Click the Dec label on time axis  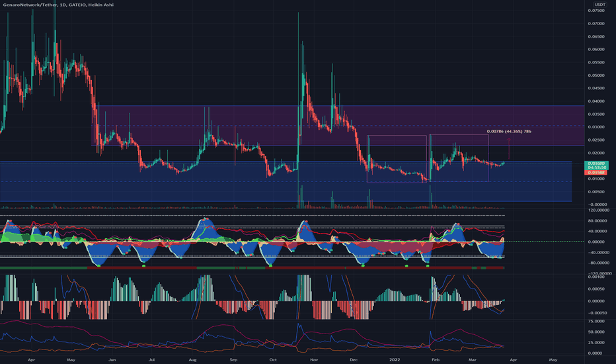(354, 359)
